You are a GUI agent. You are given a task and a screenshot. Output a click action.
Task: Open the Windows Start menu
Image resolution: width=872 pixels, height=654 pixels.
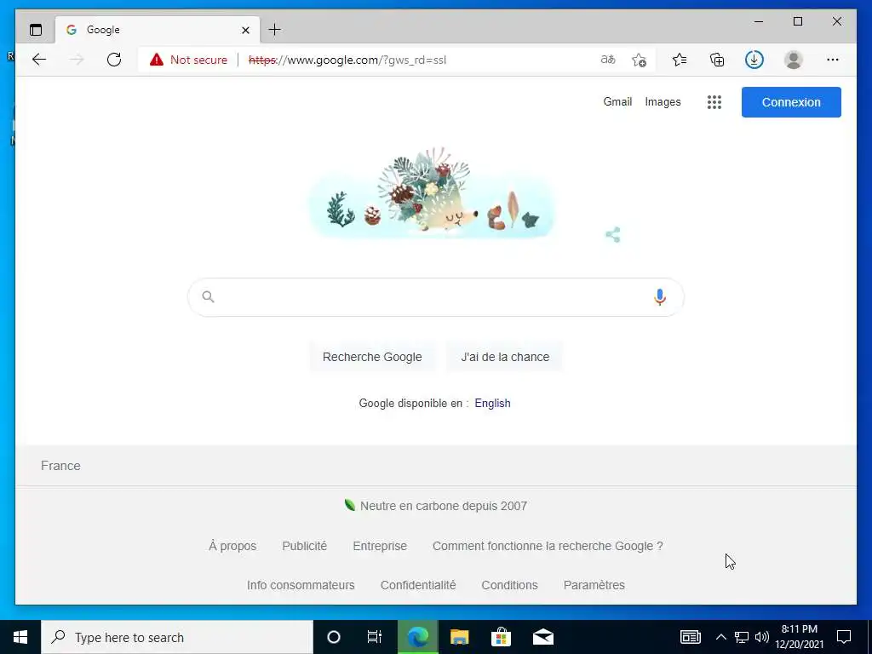[20, 637]
